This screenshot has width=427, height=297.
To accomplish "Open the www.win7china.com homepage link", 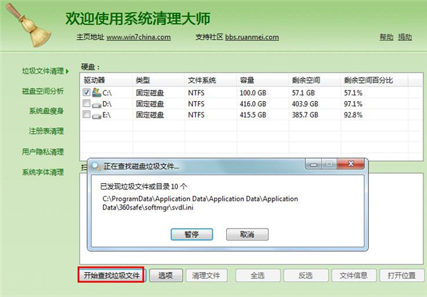I will (138, 37).
